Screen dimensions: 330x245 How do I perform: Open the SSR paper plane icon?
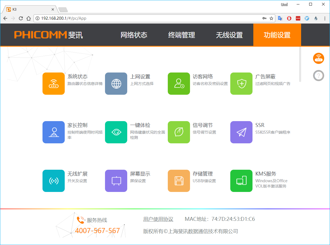241,132
